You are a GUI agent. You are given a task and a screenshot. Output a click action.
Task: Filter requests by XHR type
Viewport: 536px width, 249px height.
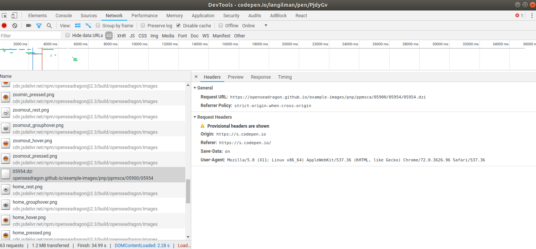tap(121, 36)
